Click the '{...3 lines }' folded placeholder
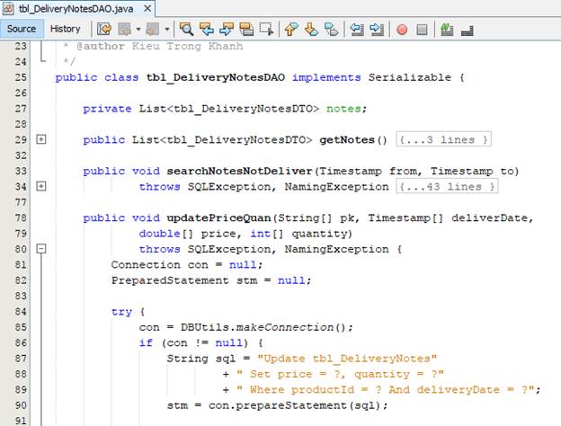The width and height of the screenshot is (561, 426). coord(443,139)
